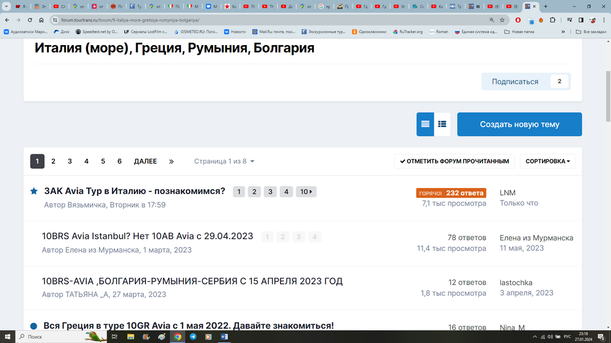Expand the Страница 1 из 8 page selector
This screenshot has height=343, width=611.
[224, 161]
